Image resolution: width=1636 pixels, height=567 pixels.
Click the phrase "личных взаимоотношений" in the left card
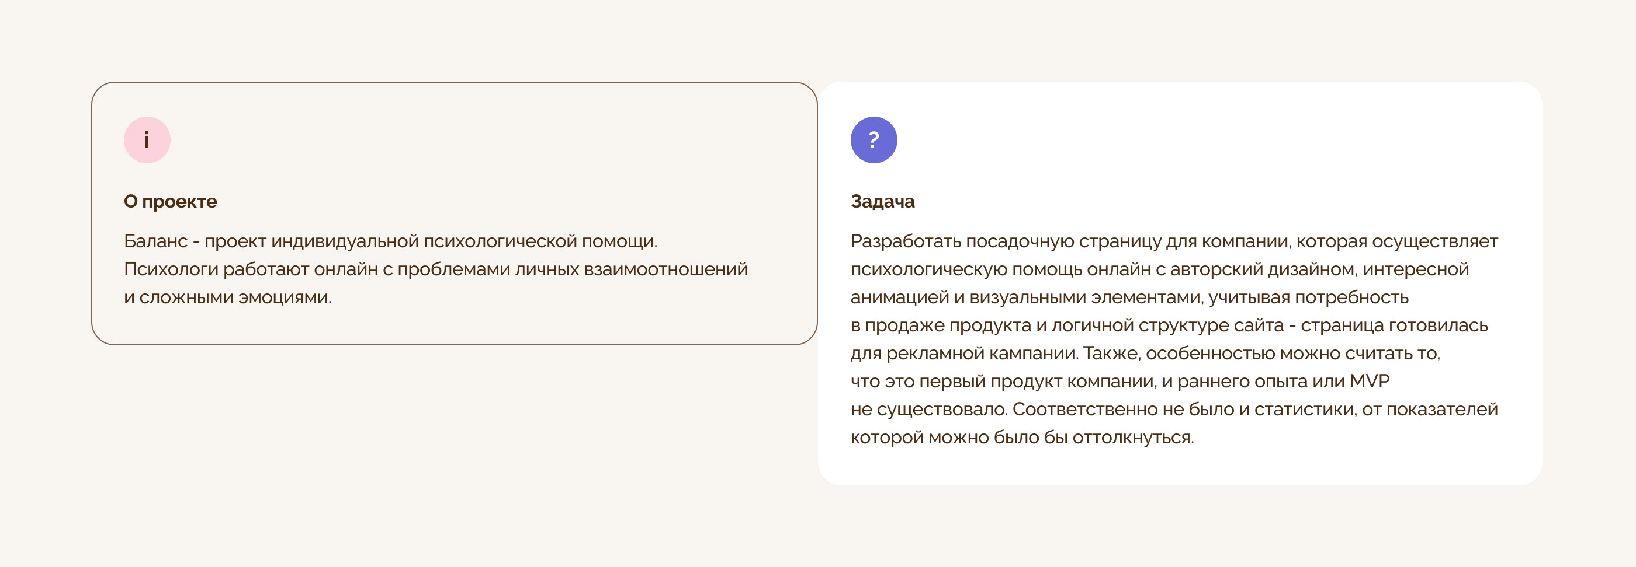point(630,269)
